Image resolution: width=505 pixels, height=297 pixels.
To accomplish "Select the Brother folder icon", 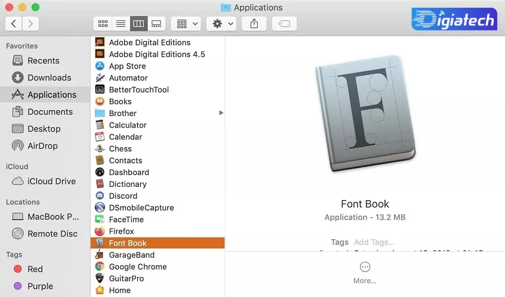I will click(x=100, y=113).
